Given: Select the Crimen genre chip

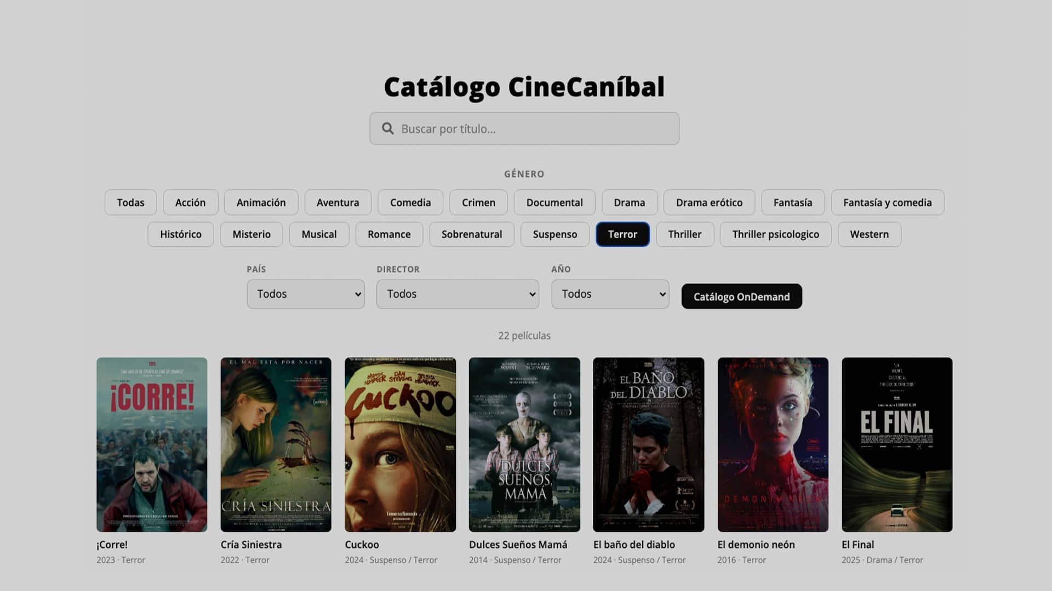Looking at the screenshot, I should [478, 202].
